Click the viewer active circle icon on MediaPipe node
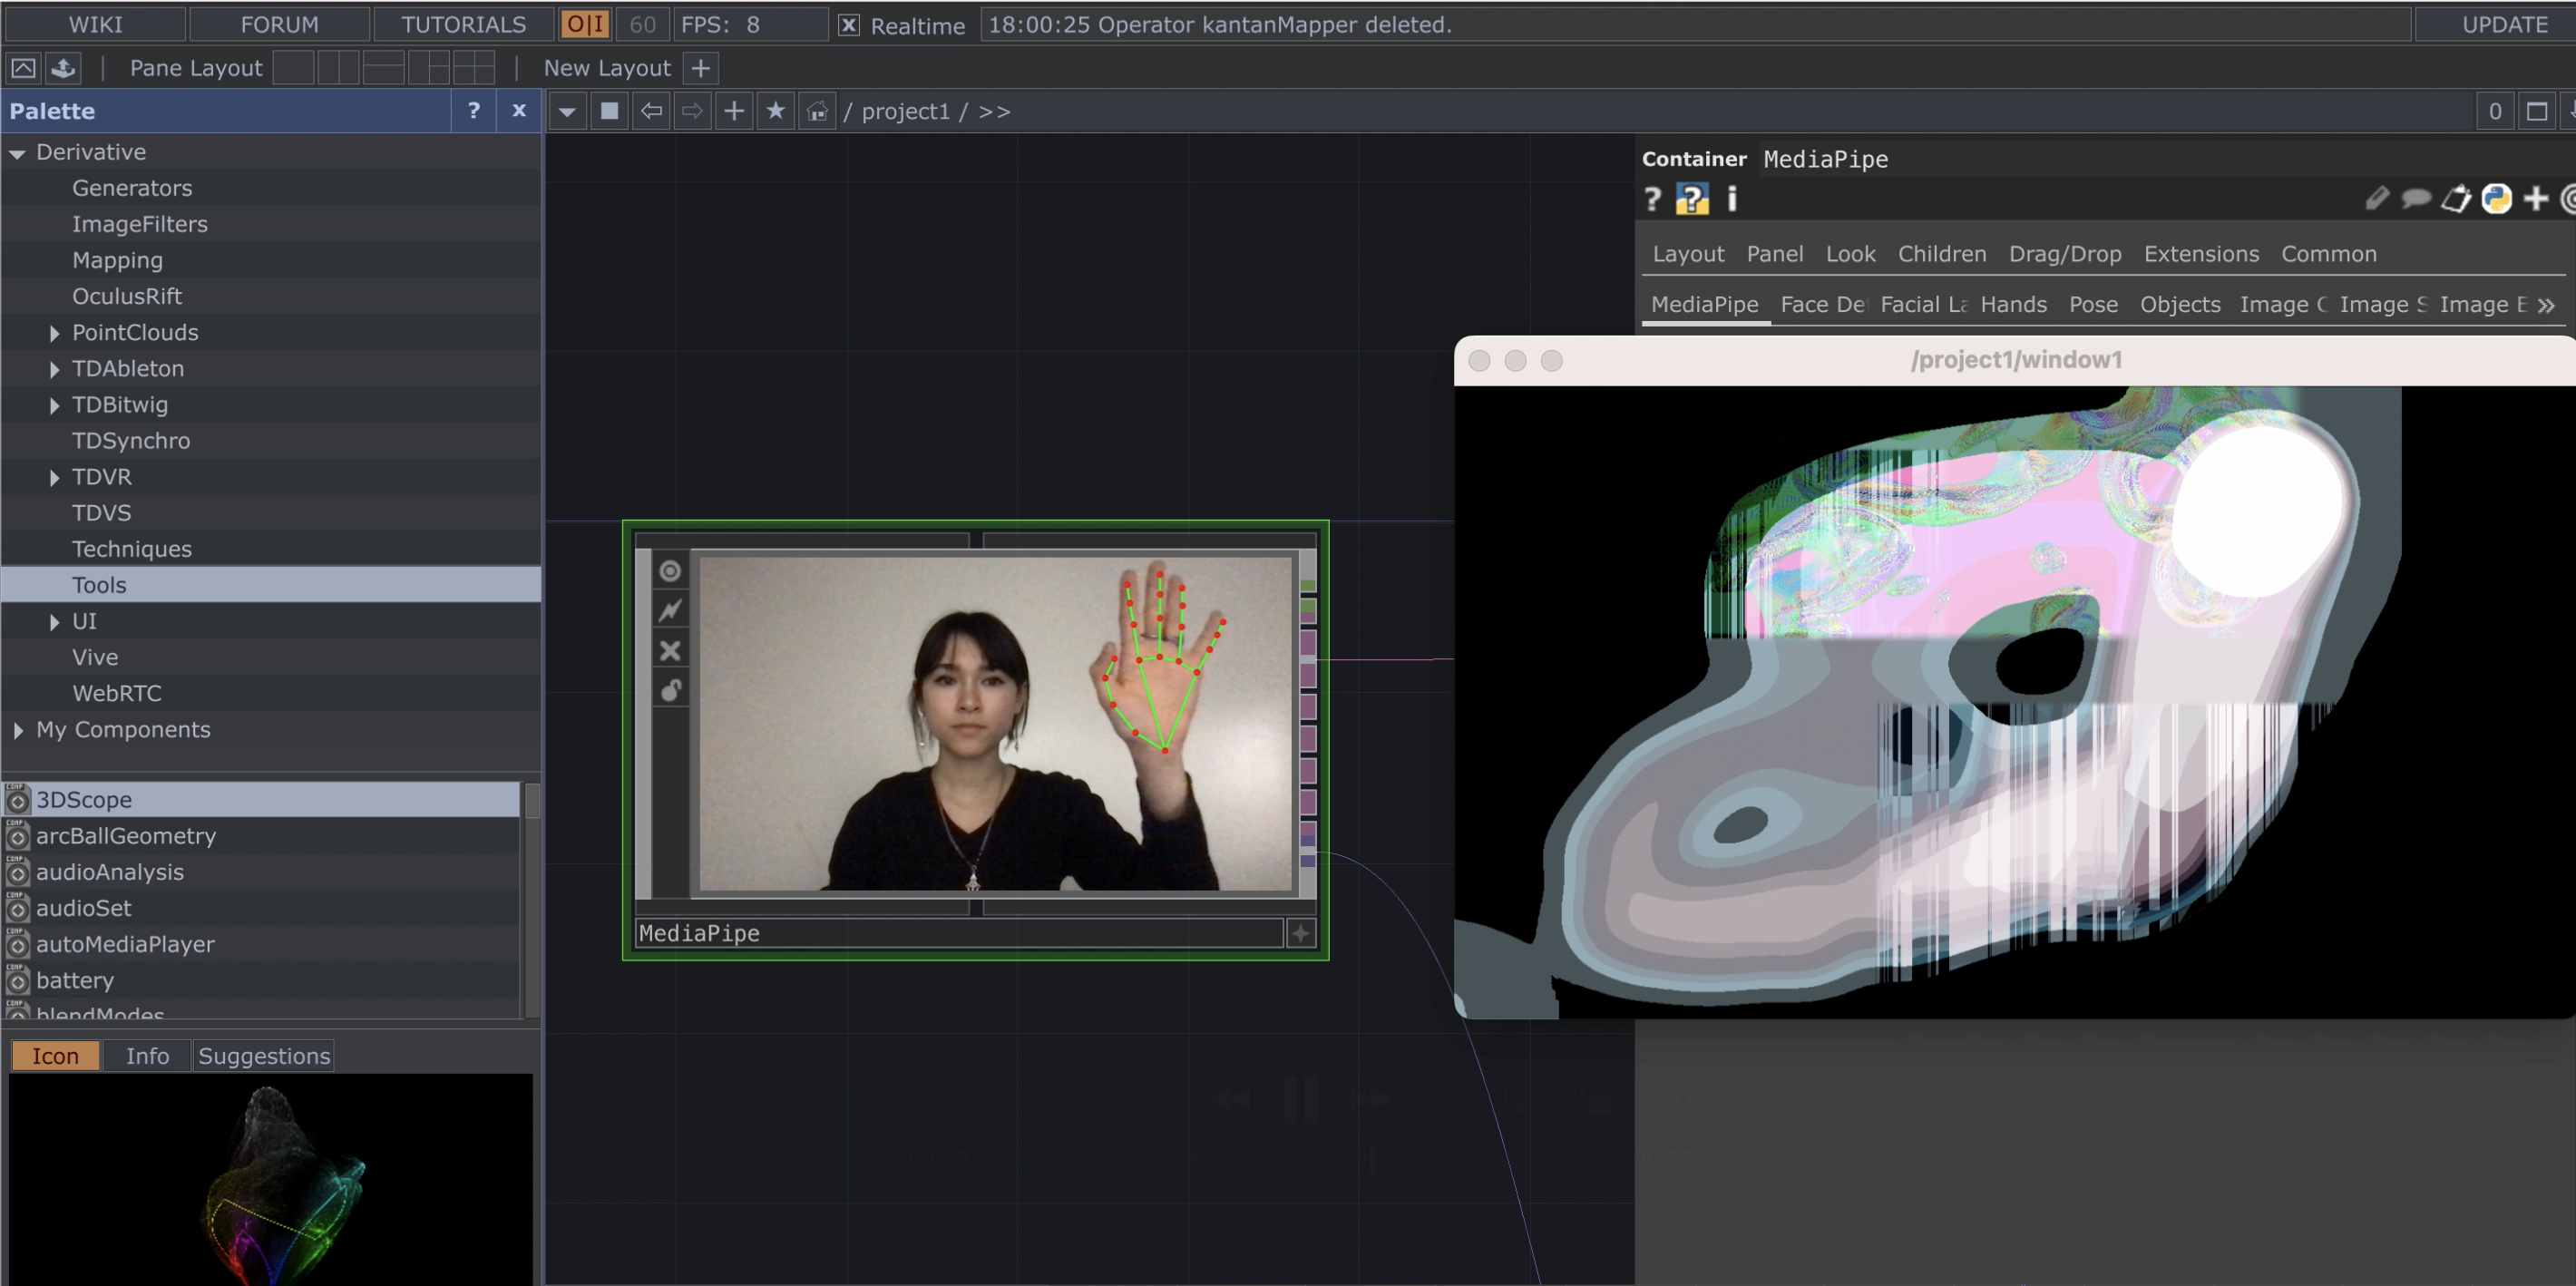Viewport: 2576px width, 1286px height. click(670, 570)
